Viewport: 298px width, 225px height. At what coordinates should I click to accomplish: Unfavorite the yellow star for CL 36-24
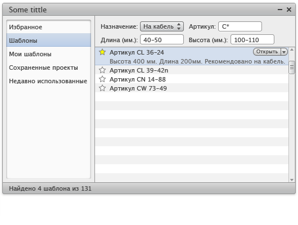coord(102,52)
